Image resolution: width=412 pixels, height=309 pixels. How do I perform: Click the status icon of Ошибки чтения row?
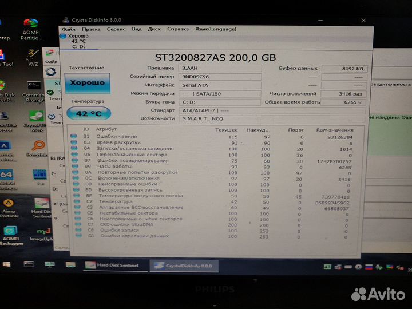click(73, 136)
